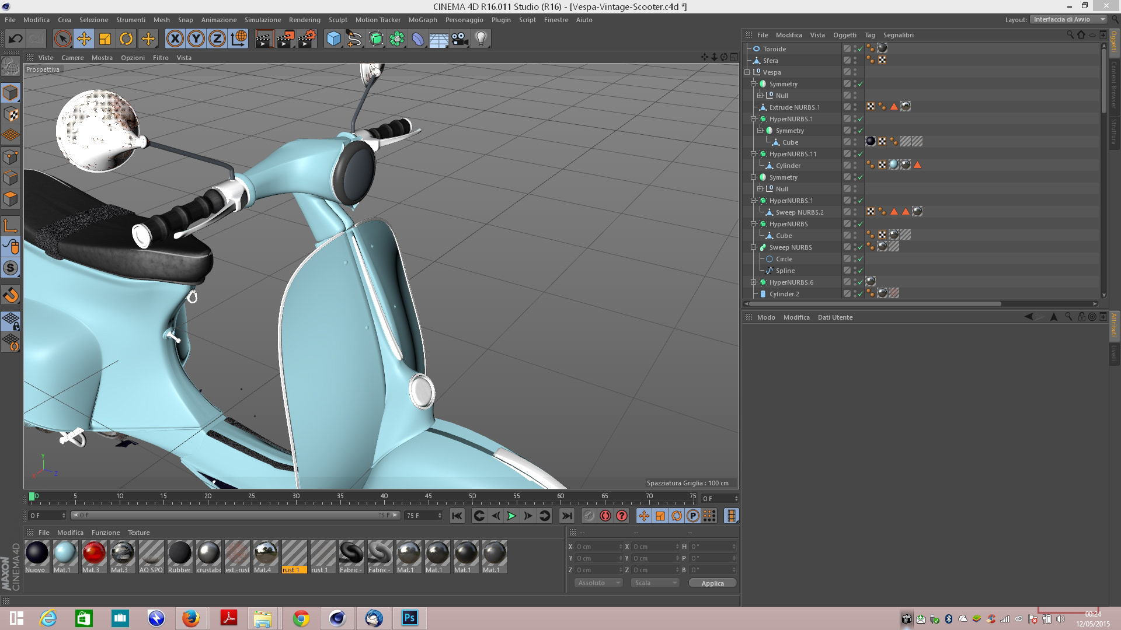Add a Cube primitive object
The image size is (1121, 630).
tap(333, 39)
